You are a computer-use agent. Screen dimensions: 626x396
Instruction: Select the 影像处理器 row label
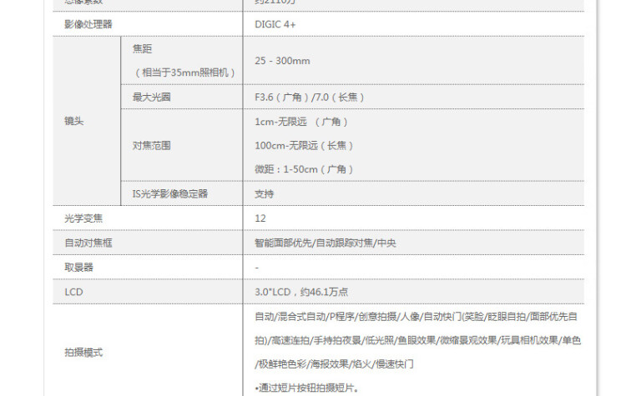coord(88,24)
